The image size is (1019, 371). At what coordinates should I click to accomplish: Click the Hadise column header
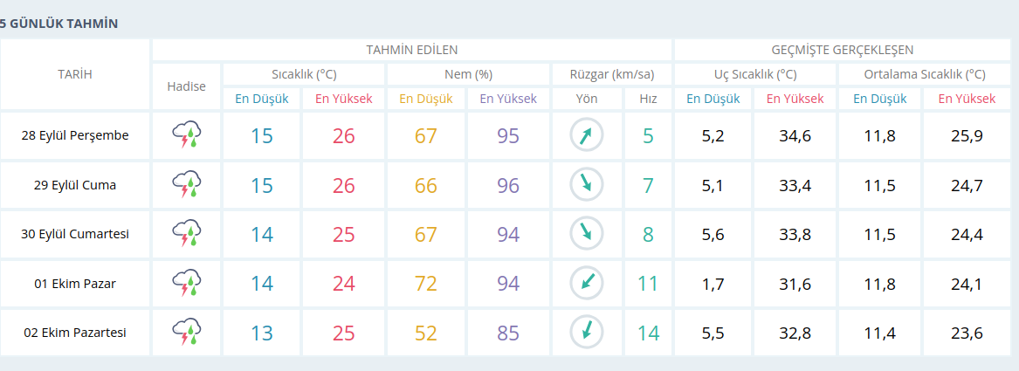(x=187, y=86)
